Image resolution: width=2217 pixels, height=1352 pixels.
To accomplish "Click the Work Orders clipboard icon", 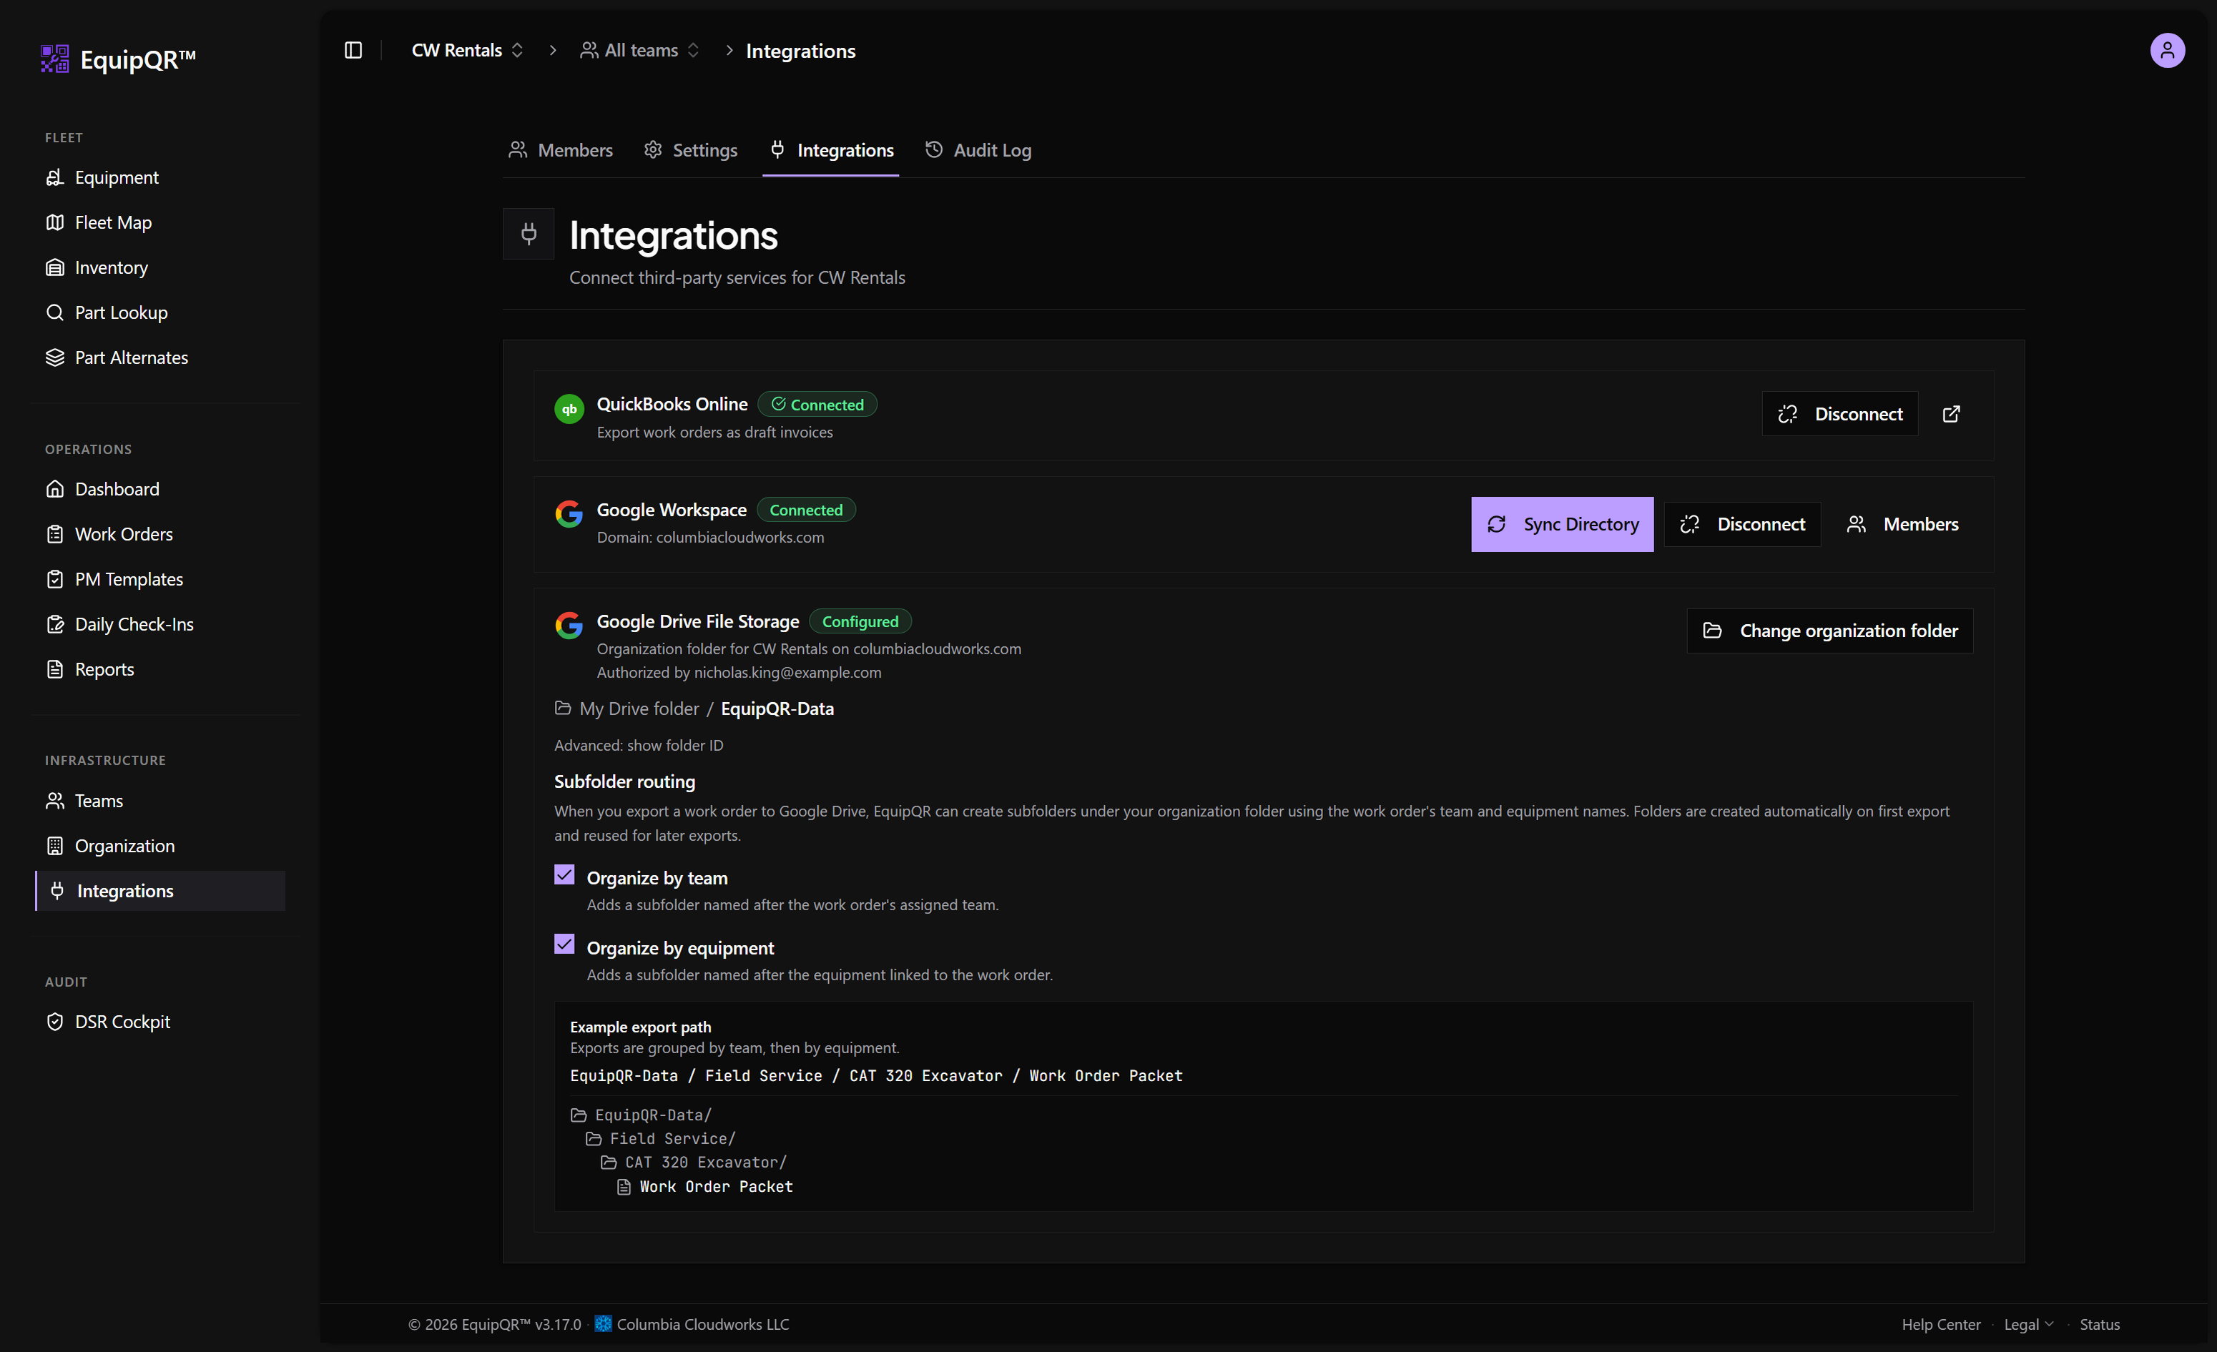I will [x=55, y=533].
